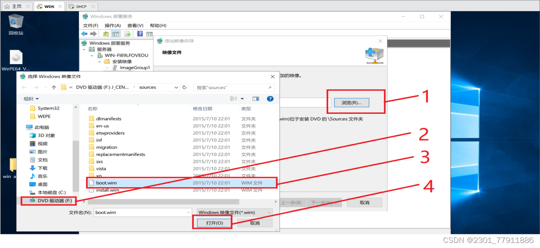The image size is (540, 248).
Task: Click the blue help icon in file dialog
Action: tap(270, 99)
